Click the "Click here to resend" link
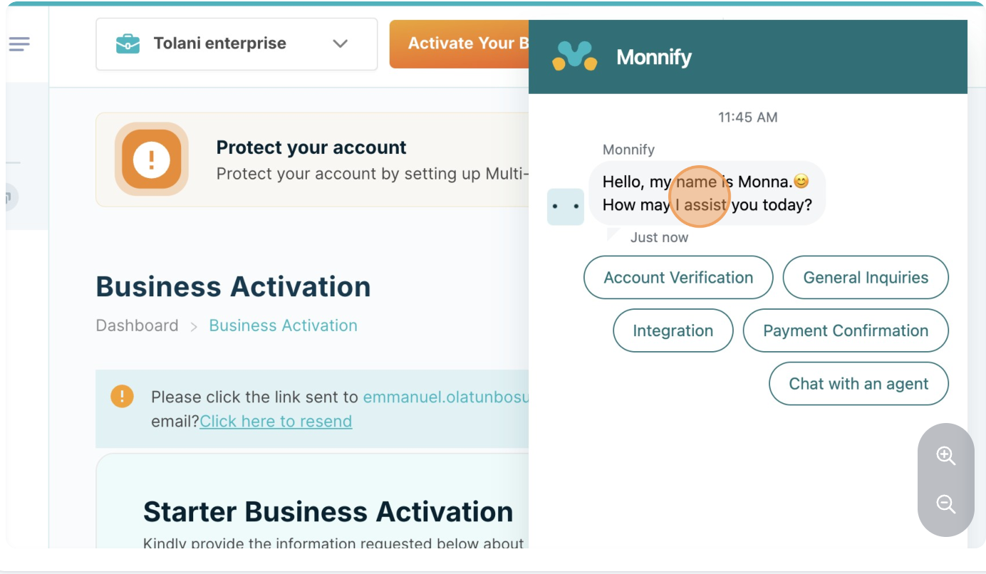Image resolution: width=986 pixels, height=574 pixels. click(x=276, y=421)
